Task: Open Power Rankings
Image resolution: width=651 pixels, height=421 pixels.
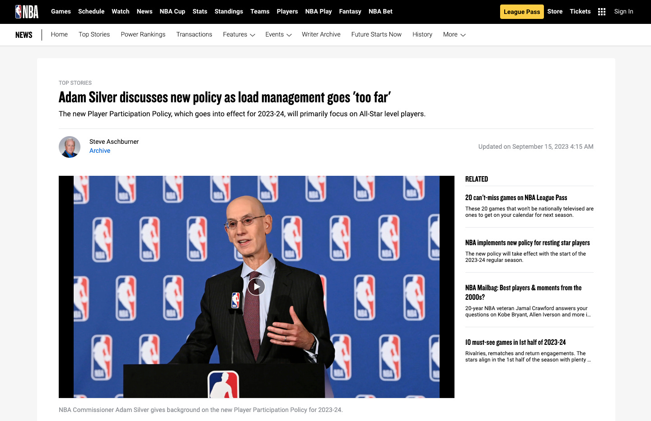Action: pyautogui.click(x=143, y=35)
